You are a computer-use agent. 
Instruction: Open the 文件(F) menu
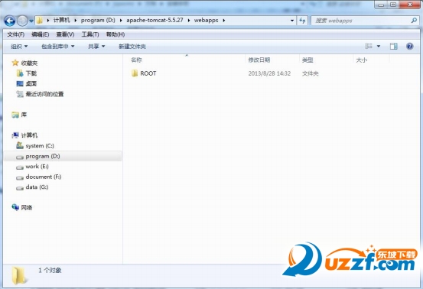15,34
